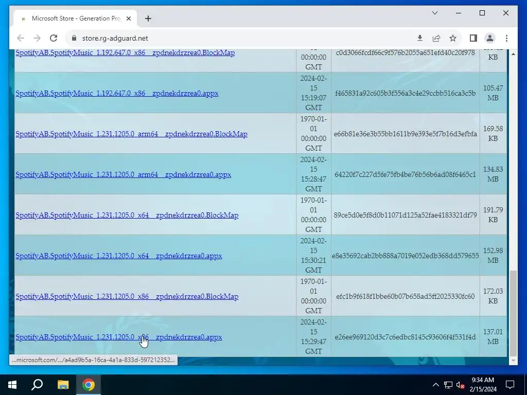Open the Chrome three-dot menu
Screen dimensions: 527x395
coord(506,38)
